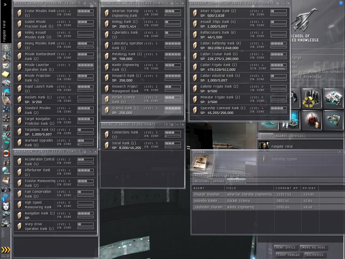Open the question mark info icon
Screen dimensions: 345x259
[x=6, y=197]
